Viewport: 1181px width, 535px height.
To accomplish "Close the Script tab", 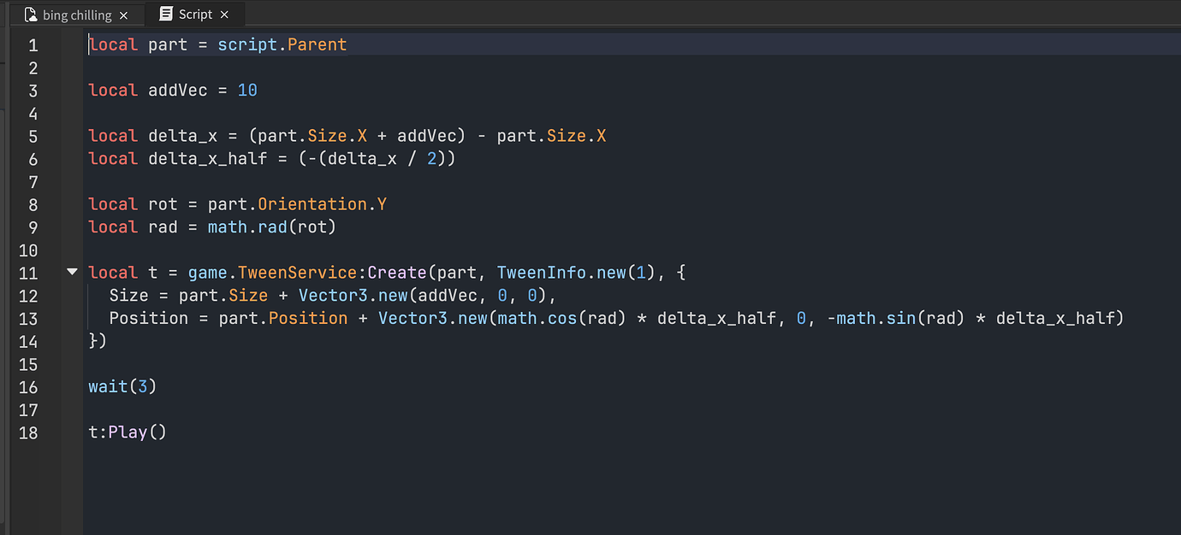I will point(225,15).
